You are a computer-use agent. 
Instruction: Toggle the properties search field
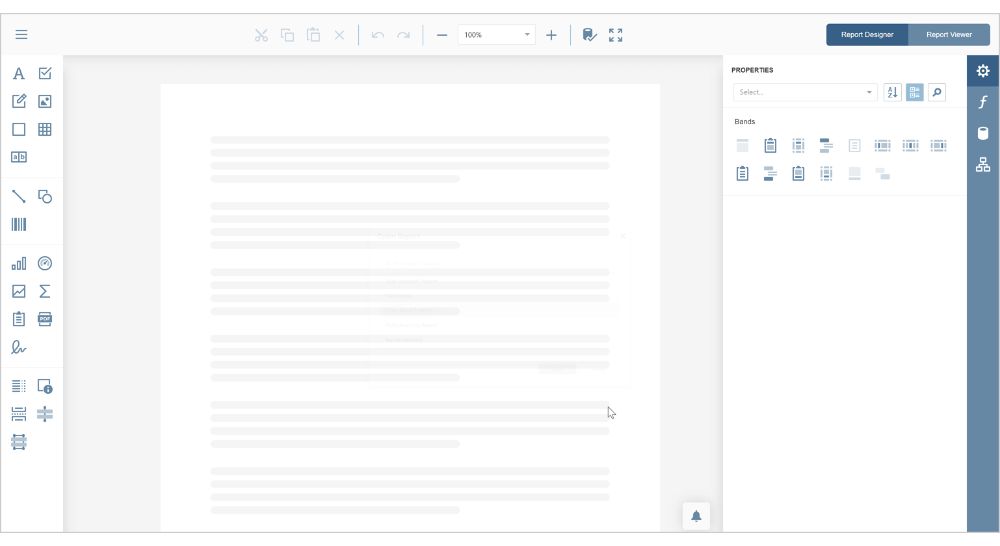pos(936,92)
